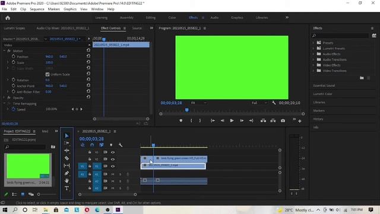380x214 pixels.
Task: Play the Program monitor
Action: point(232,121)
